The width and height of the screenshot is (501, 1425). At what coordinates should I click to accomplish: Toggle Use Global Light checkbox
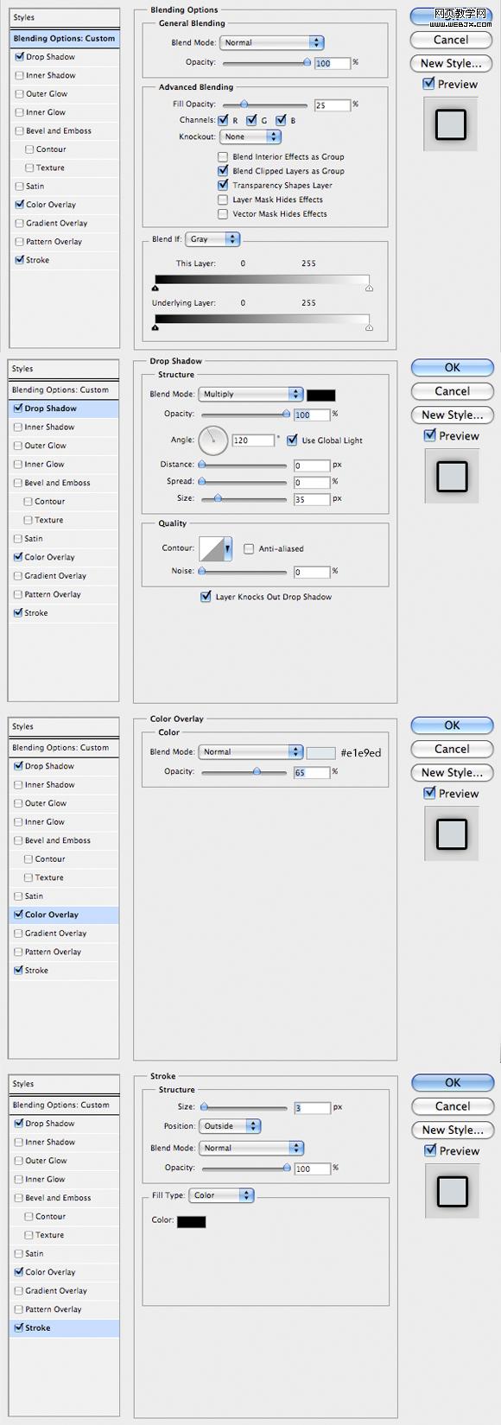[x=292, y=440]
